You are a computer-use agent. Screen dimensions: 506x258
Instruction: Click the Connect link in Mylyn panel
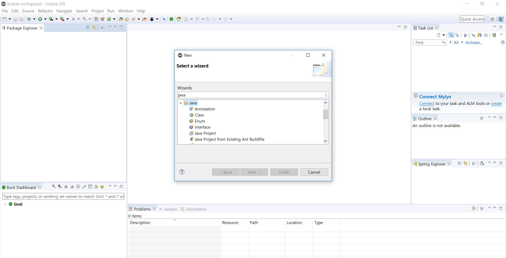click(x=427, y=104)
